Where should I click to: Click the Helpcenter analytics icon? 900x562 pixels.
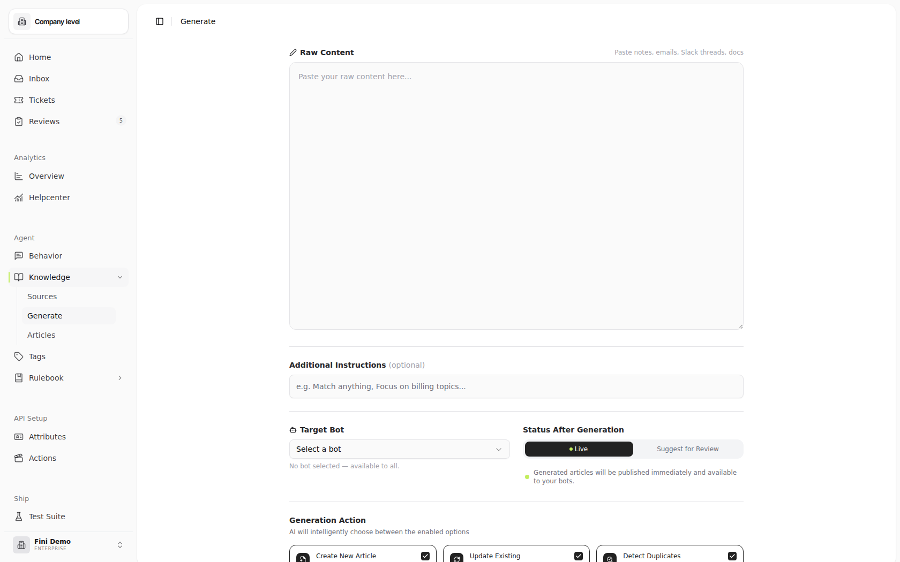(x=19, y=198)
